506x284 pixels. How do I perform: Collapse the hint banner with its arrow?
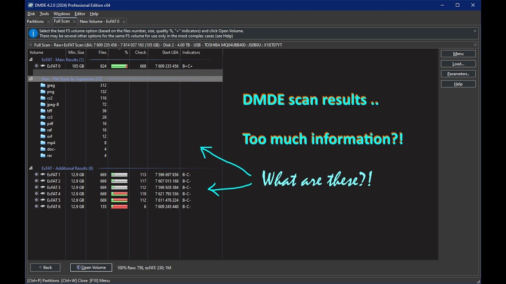475,31
